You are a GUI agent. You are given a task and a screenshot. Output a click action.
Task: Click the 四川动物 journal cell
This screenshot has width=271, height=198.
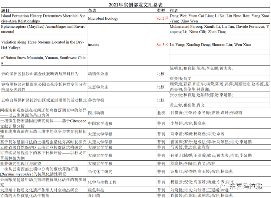[96, 113]
